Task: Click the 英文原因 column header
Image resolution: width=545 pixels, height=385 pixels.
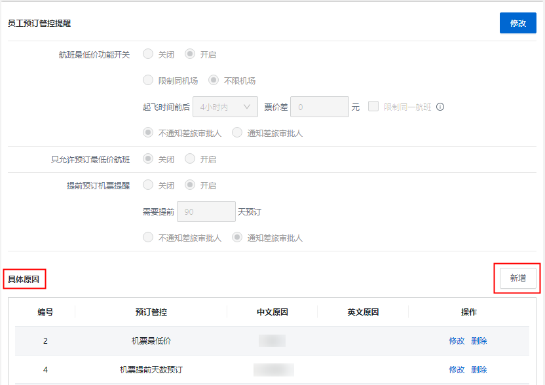Action: [x=363, y=312]
